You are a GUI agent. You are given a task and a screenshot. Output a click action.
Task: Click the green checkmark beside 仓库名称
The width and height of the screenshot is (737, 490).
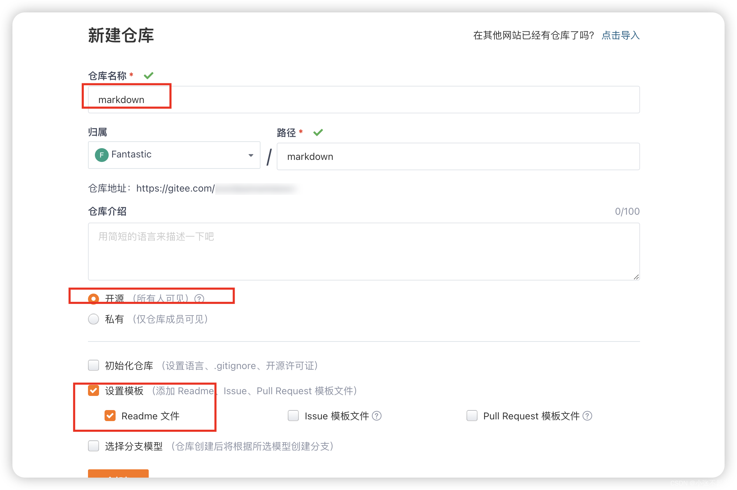tap(148, 75)
